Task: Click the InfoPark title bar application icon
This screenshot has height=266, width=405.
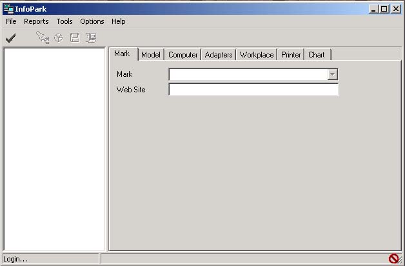Action: point(8,9)
